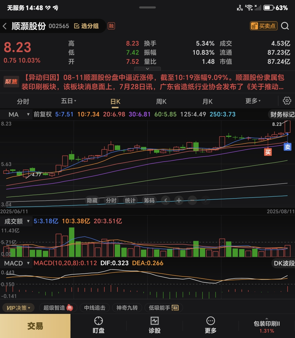
Task: Open 统计 statistics tool
Action: (130, 201)
